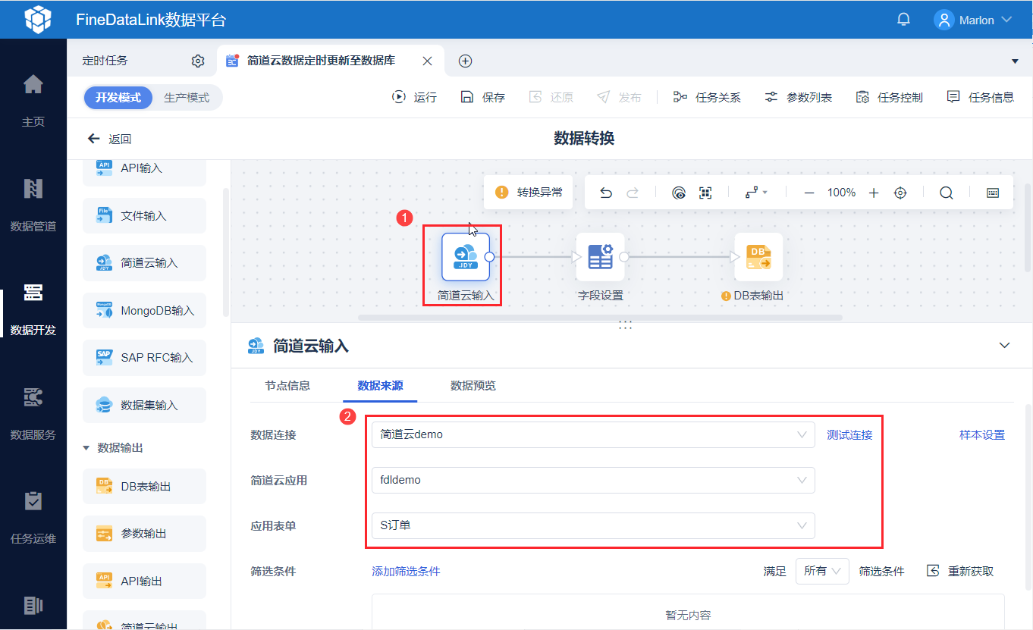The width and height of the screenshot is (1033, 630).
Task: Pick 简道云输入 from the left node list
Action: [x=144, y=263]
